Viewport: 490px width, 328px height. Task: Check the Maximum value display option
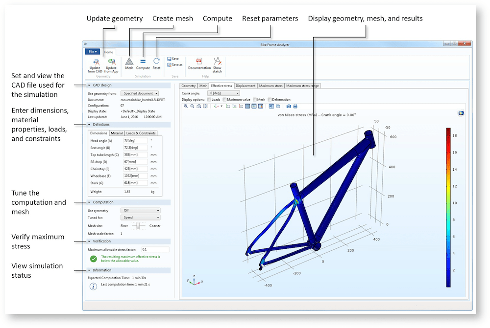pos(224,99)
